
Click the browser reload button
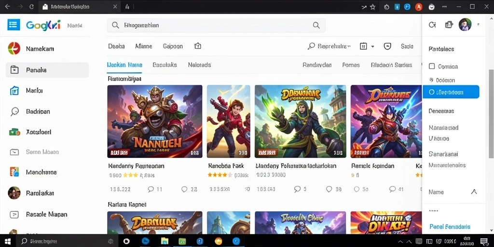point(31,7)
